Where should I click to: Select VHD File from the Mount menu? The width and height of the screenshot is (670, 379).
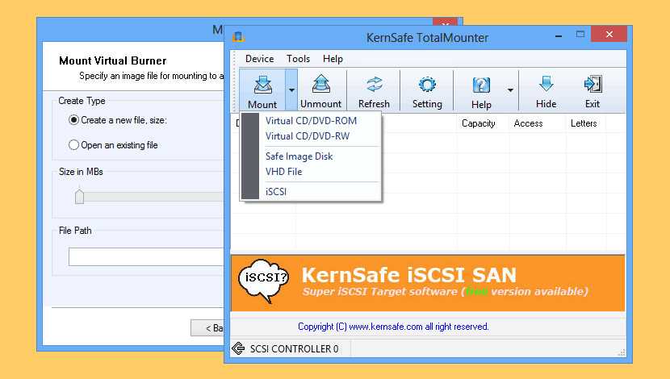283,172
